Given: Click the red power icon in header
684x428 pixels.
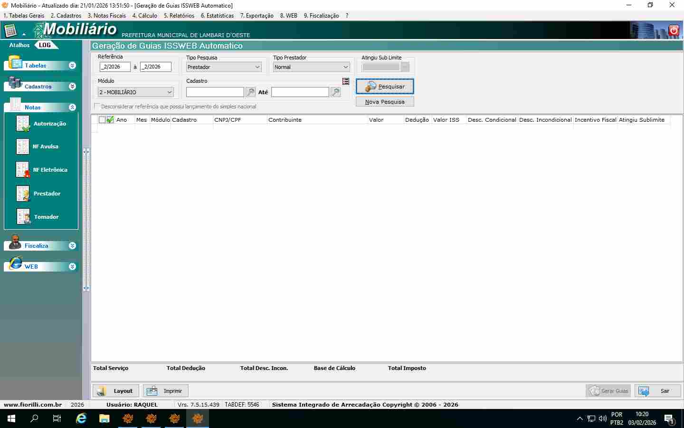Looking at the screenshot, I should tap(674, 30).
